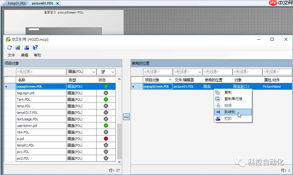Viewport: 293px width, 175px height.
Task: Click the print icon in the toolbar
Action: 27,48
